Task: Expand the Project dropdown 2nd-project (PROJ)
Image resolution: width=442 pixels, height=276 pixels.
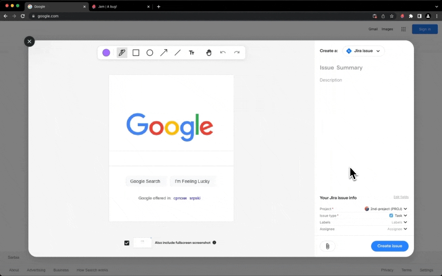Action: pyautogui.click(x=386, y=209)
